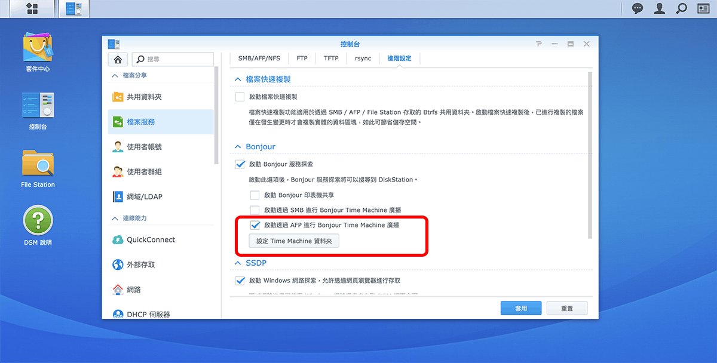Open the notifications chat bubble icon
The height and width of the screenshot is (363, 717).
(x=638, y=8)
